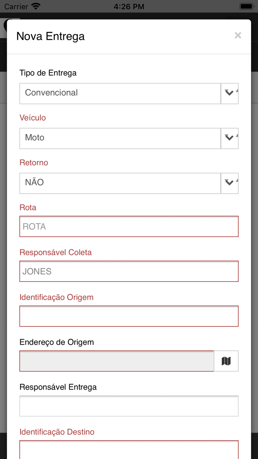The width and height of the screenshot is (258, 459).
Task: Click the Moto vehicle selection box
Action: coord(120,138)
